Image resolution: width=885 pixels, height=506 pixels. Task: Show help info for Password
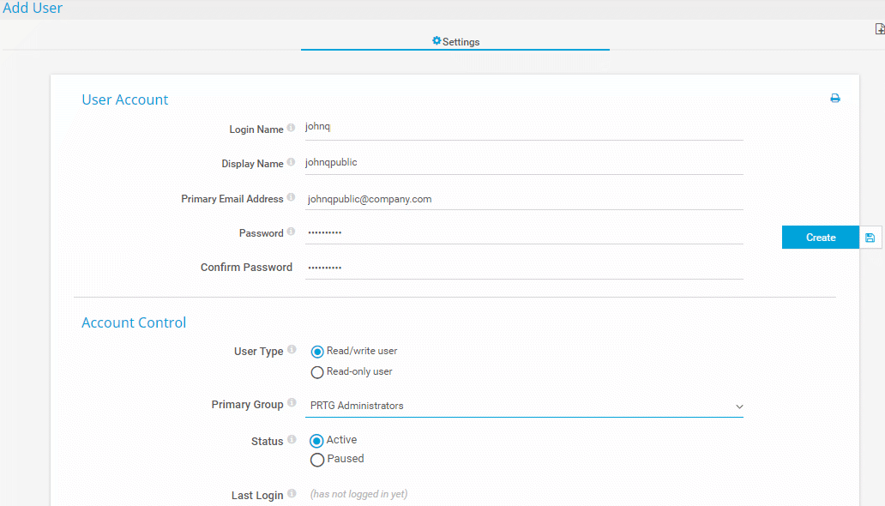[x=291, y=232]
